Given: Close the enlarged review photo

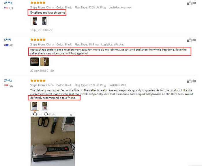Looking at the screenshot, I should 71,115.
